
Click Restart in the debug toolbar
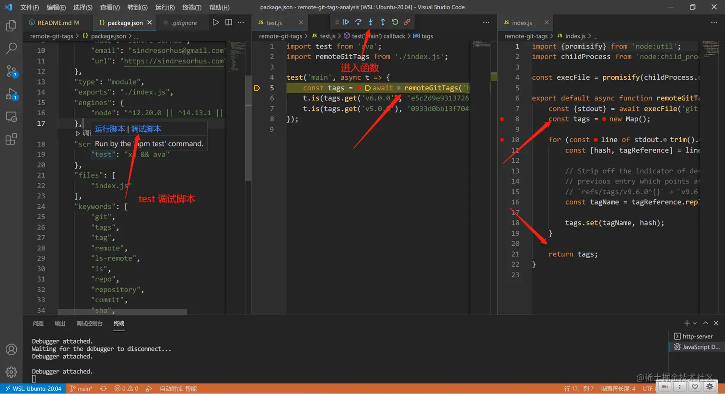click(x=395, y=22)
